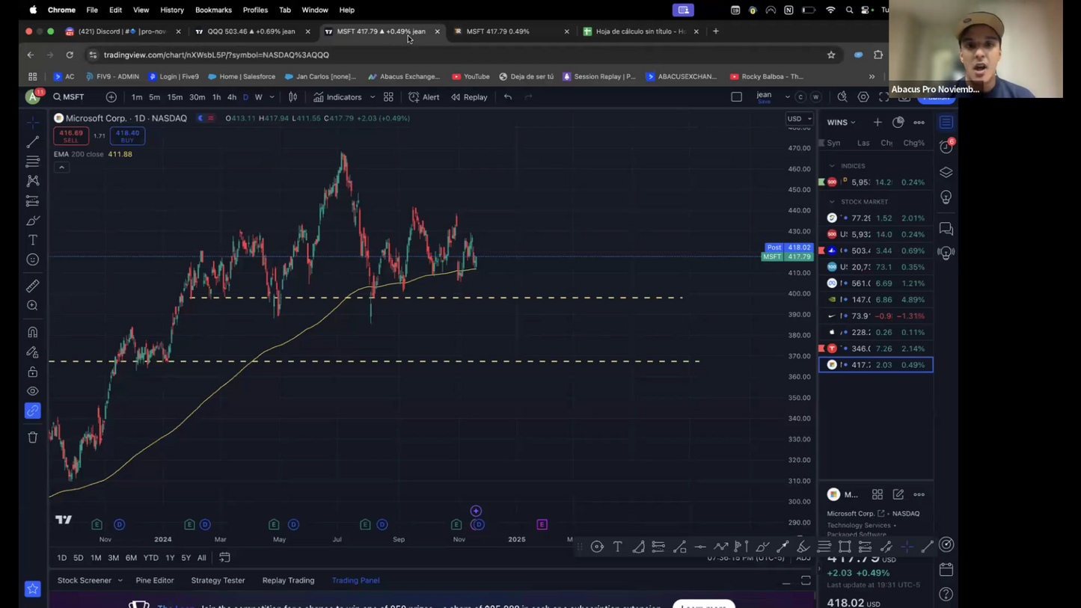Click the trash icon to remove drawings
1081x608 pixels.
click(33, 437)
